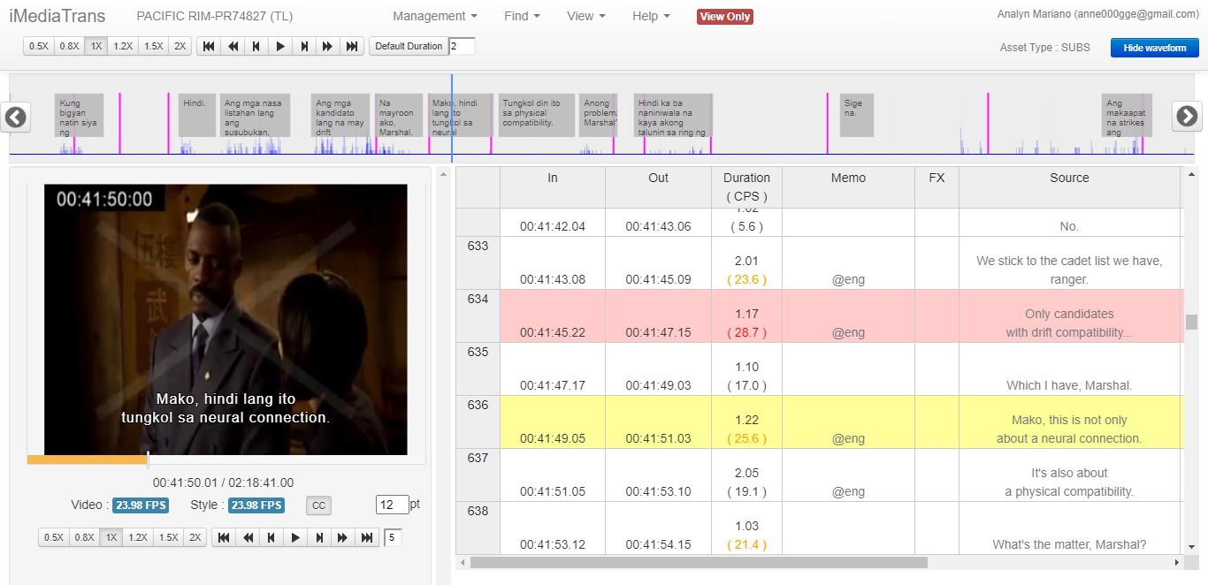Image resolution: width=1208 pixels, height=585 pixels.
Task: Select subtitle row 636
Action: [820, 422]
